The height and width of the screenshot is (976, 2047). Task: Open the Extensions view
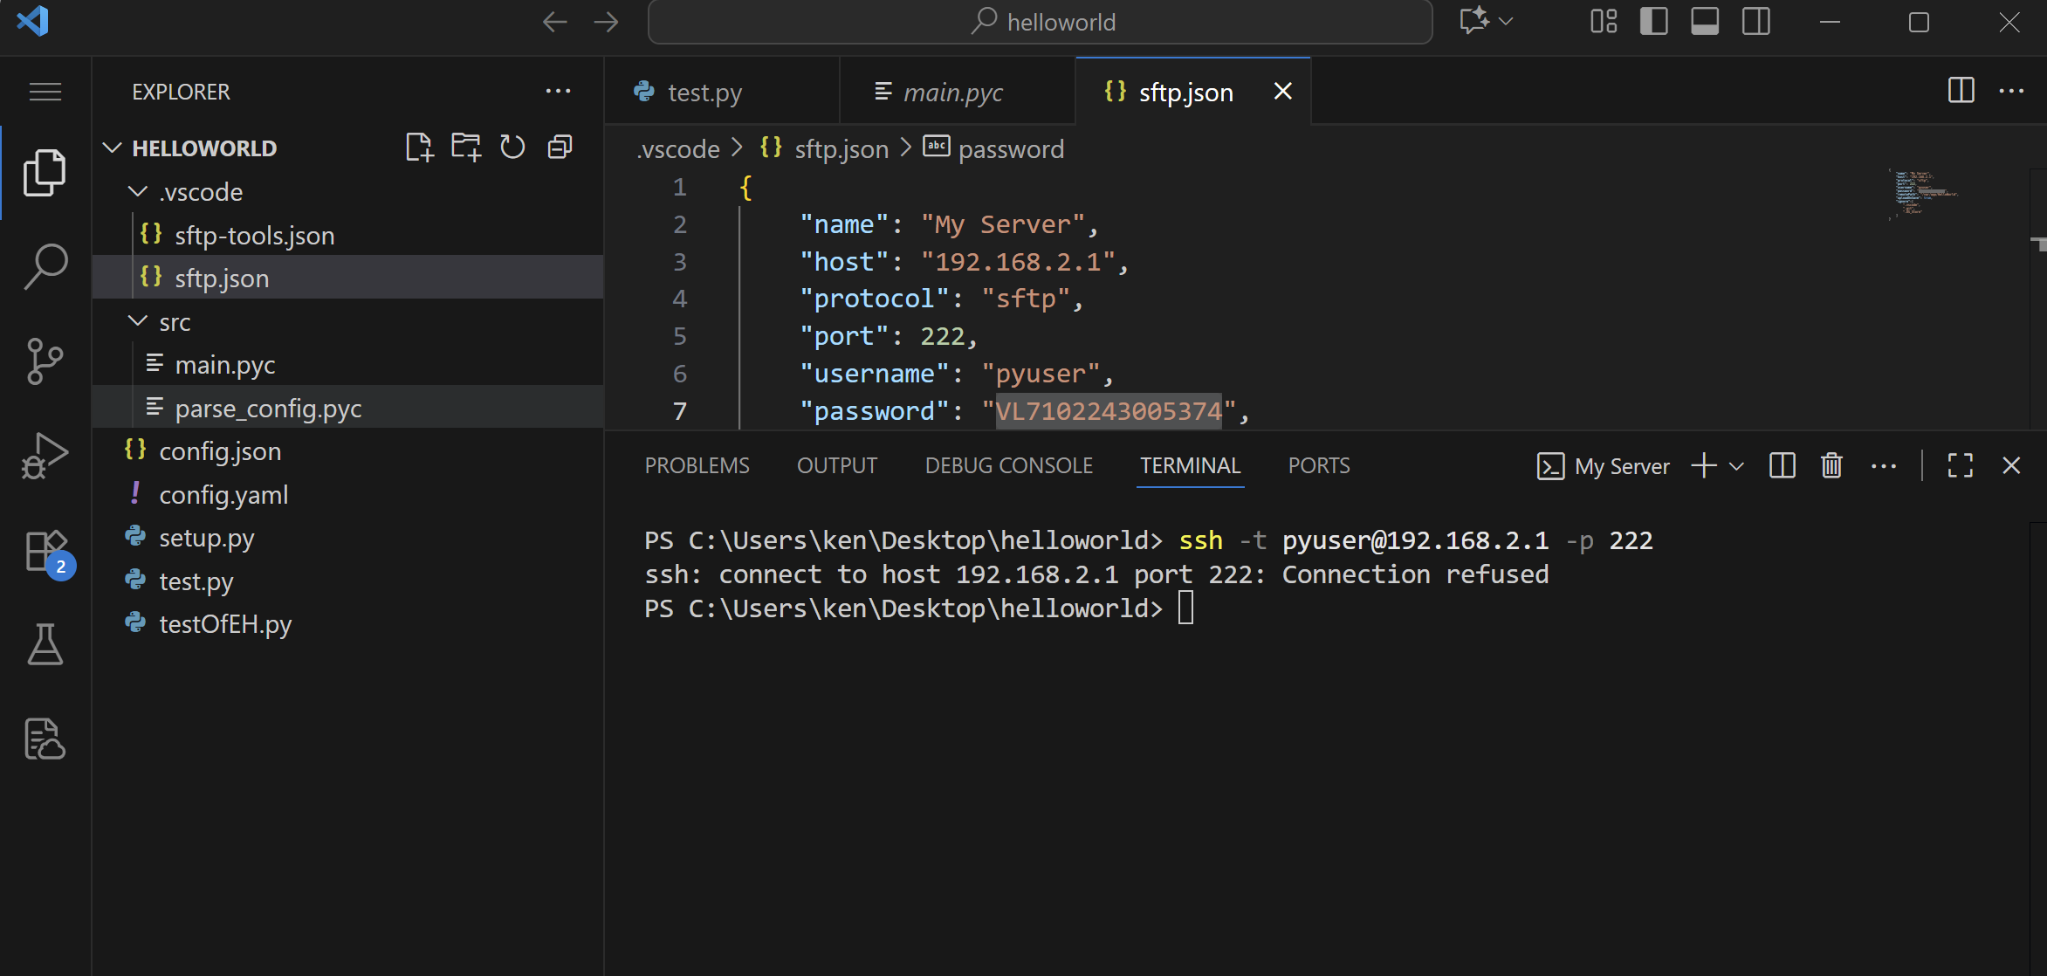tap(45, 550)
